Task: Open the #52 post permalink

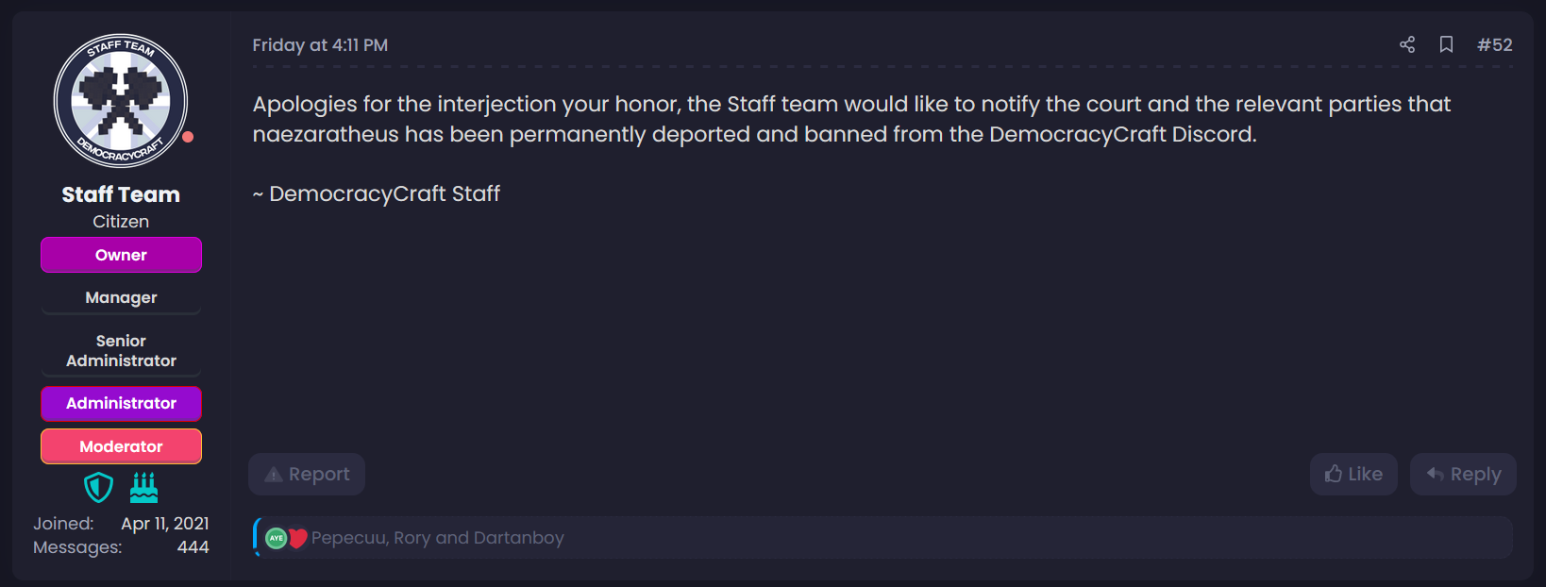Action: tap(1494, 44)
